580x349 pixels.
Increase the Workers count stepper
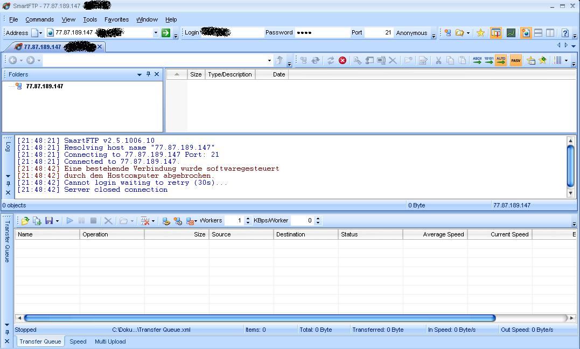(x=248, y=218)
